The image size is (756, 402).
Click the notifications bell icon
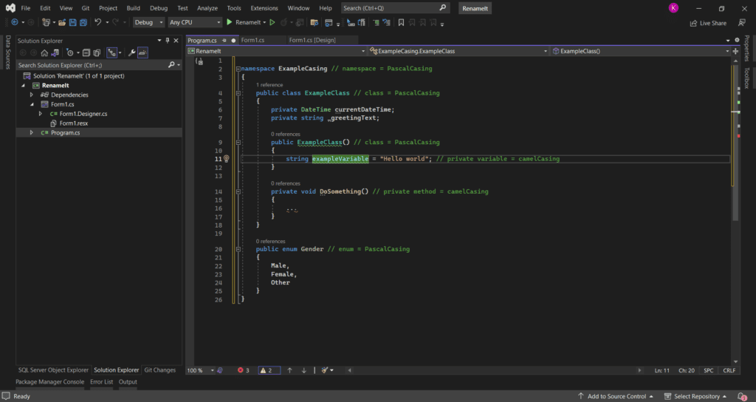[x=741, y=396]
